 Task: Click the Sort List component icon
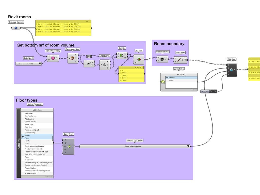(x=121, y=56)
